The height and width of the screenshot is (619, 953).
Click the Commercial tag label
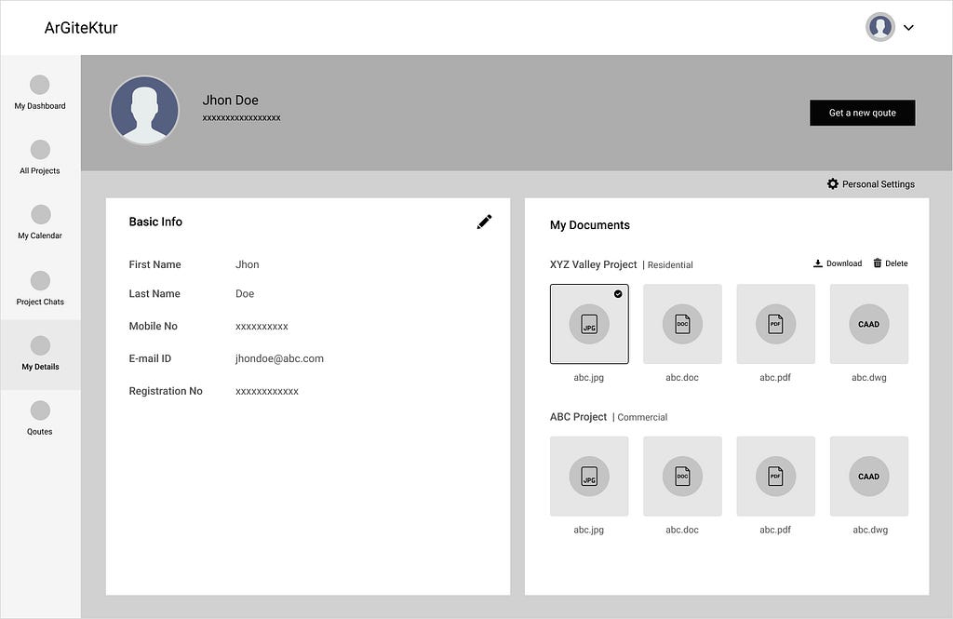click(x=642, y=417)
